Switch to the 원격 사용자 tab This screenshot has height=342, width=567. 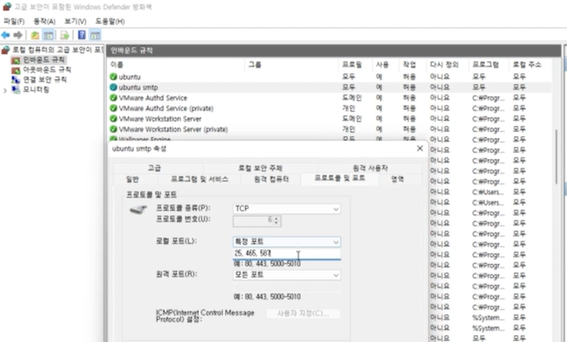370,168
